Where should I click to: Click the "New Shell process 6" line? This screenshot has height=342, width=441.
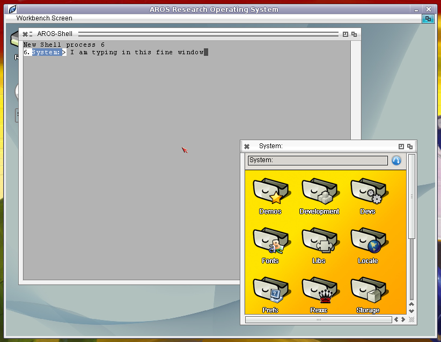[x=64, y=45]
